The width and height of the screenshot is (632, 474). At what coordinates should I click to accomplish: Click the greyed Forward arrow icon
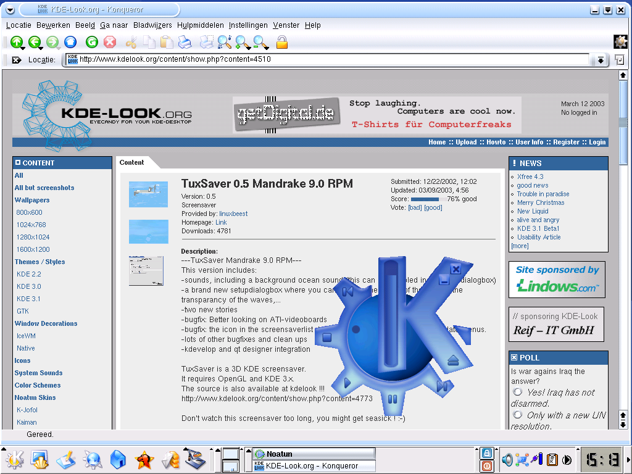pyautogui.click(x=52, y=41)
